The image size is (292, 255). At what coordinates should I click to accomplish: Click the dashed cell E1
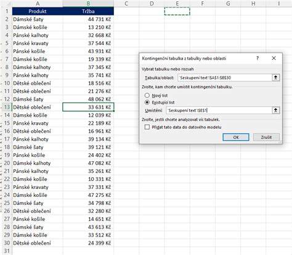tap(177, 11)
